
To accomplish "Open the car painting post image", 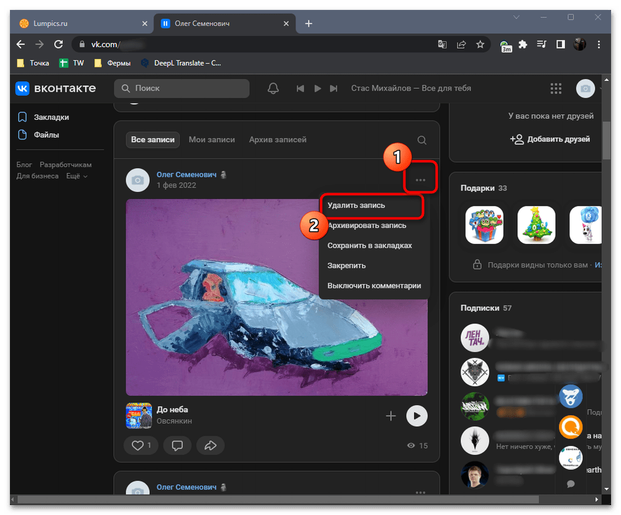I will 277,297.
